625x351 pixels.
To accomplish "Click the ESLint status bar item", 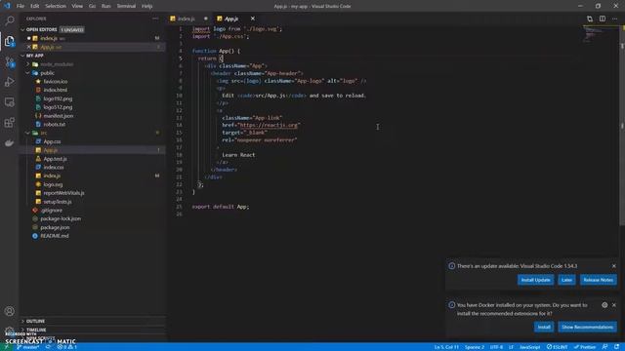I will click(558, 347).
